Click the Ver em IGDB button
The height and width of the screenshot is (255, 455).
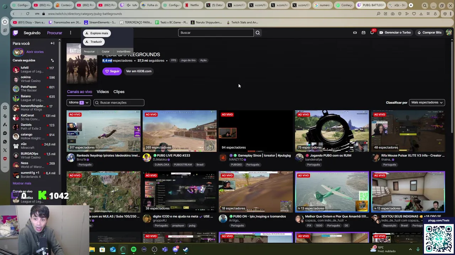pos(139,71)
